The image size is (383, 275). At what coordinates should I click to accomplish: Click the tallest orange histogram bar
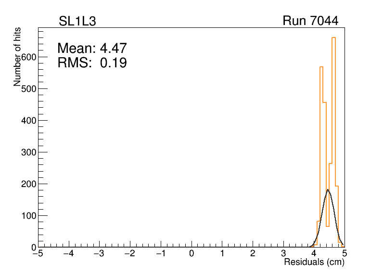[333, 96]
